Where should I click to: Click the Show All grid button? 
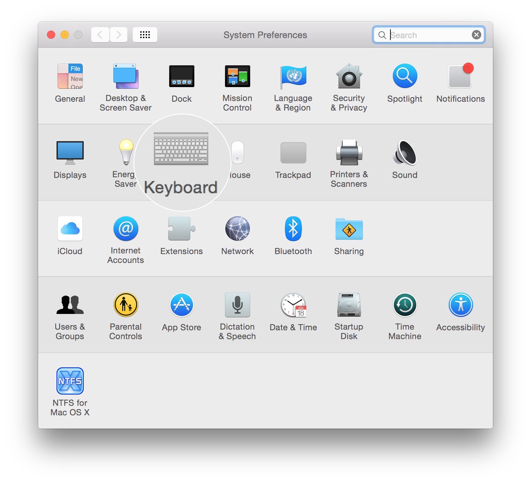[145, 34]
